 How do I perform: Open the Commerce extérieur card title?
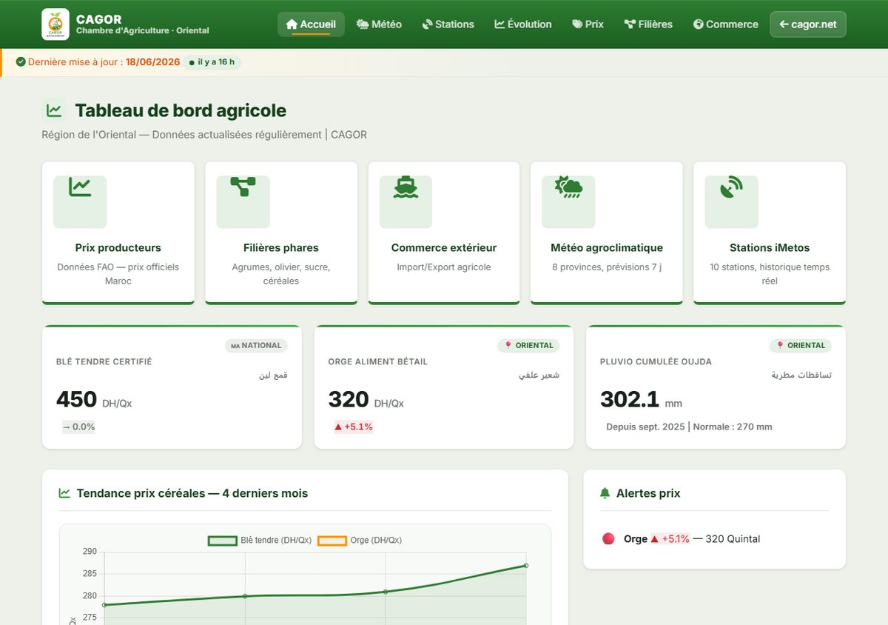coord(444,248)
